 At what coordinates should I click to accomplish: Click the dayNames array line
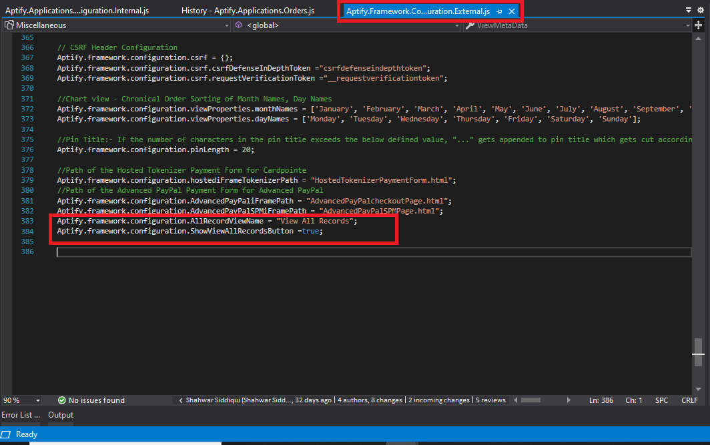tap(348, 119)
